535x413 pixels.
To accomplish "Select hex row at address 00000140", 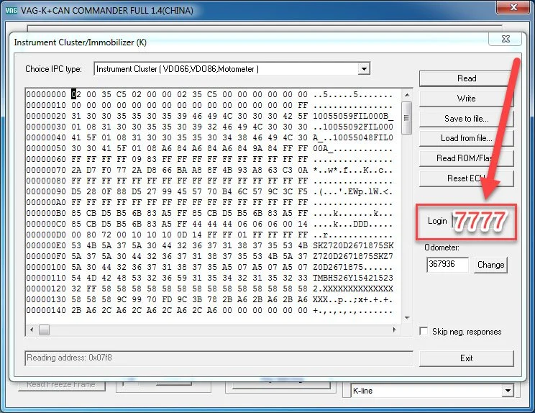I will (x=209, y=311).
